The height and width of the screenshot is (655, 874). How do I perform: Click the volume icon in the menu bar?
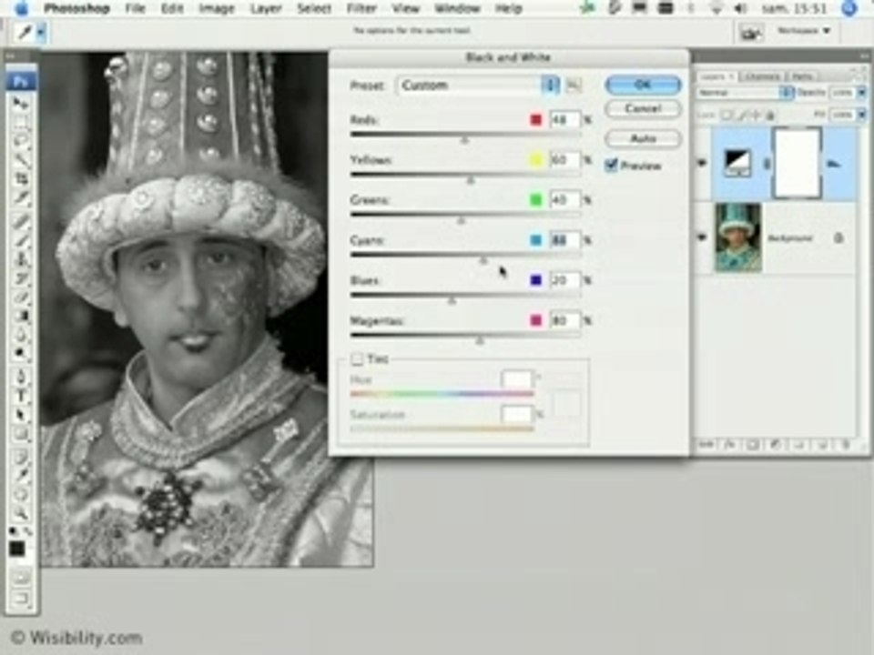coord(740,8)
